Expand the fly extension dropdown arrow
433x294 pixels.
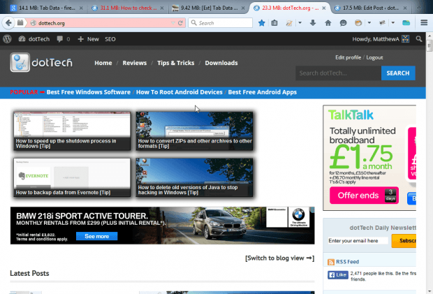point(393,23)
